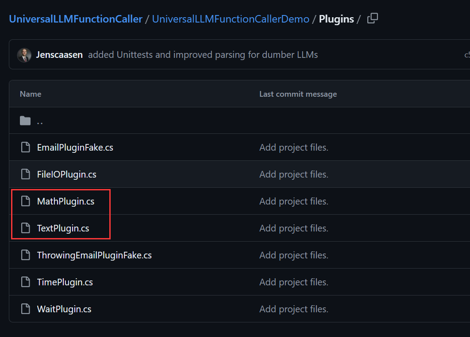Open the TimePlugin.cs file

tap(65, 282)
